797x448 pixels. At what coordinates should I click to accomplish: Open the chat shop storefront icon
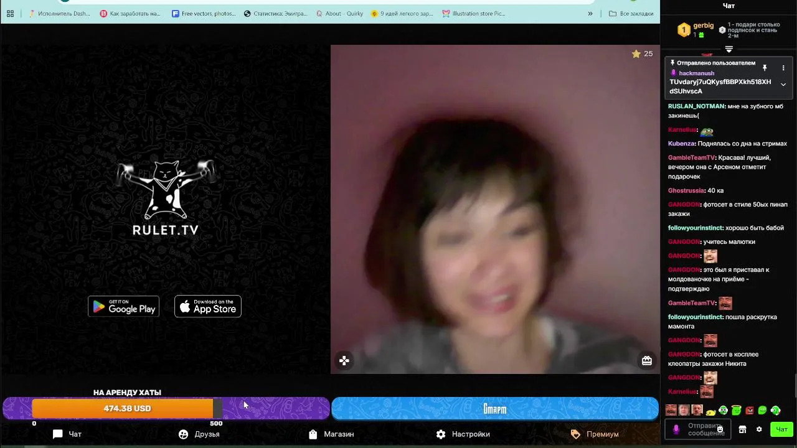[742, 429]
